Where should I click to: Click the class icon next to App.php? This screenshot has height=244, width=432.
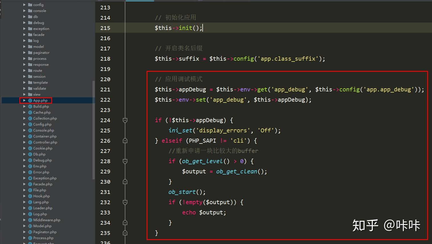coord(30,100)
